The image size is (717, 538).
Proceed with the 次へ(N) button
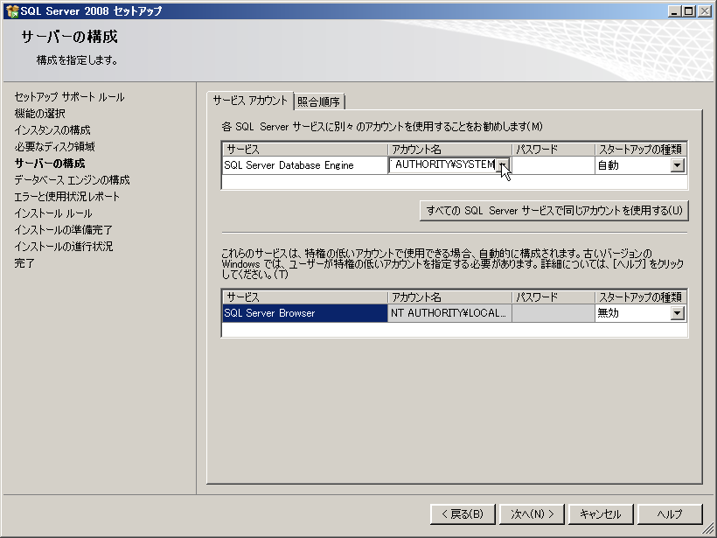[x=532, y=514]
